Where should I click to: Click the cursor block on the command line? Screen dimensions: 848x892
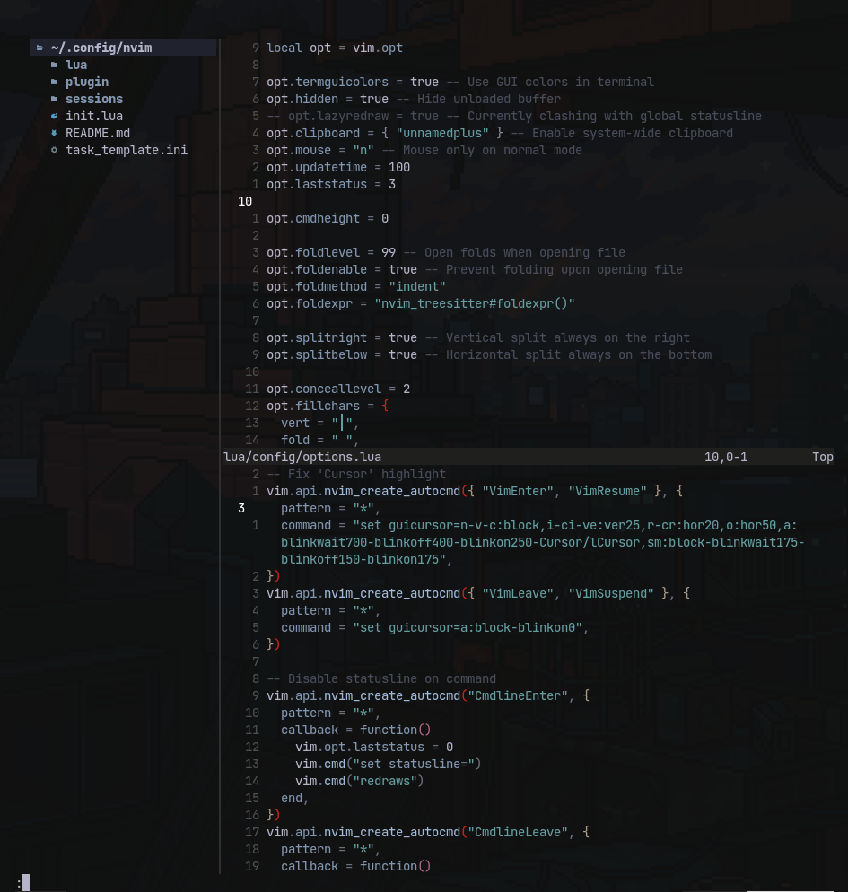tap(26, 882)
